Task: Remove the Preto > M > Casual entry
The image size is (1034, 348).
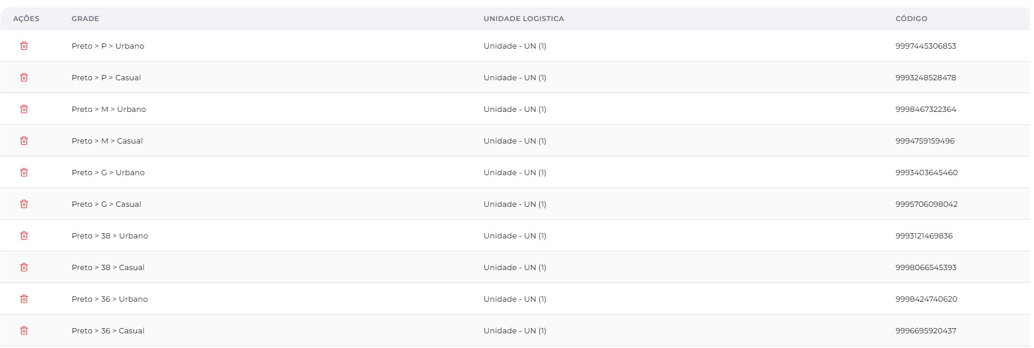Action: pyautogui.click(x=24, y=141)
